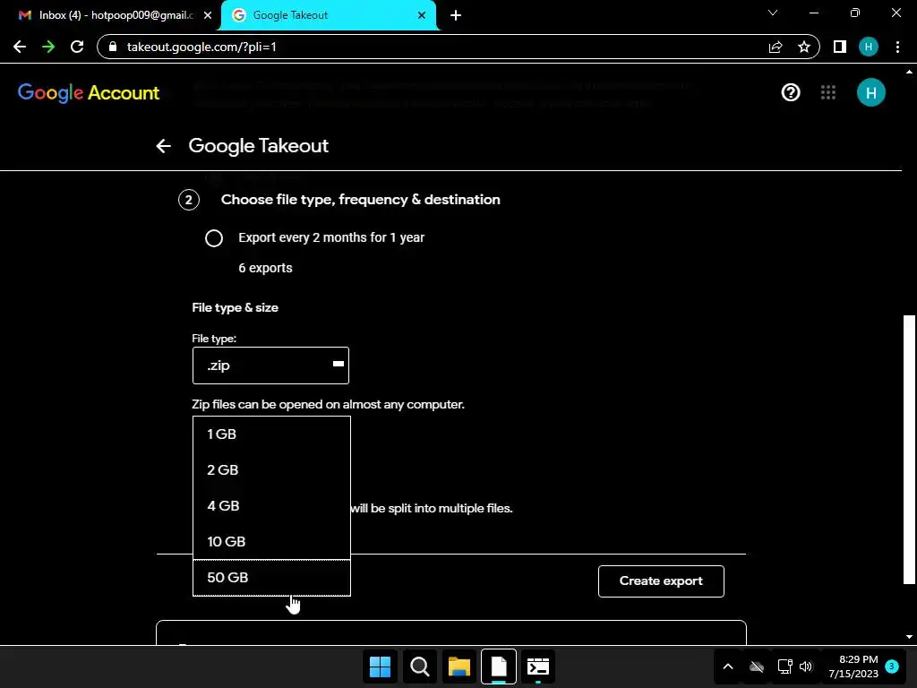Click the OneDrive cloud tray icon
The height and width of the screenshot is (688, 917).
click(x=757, y=666)
